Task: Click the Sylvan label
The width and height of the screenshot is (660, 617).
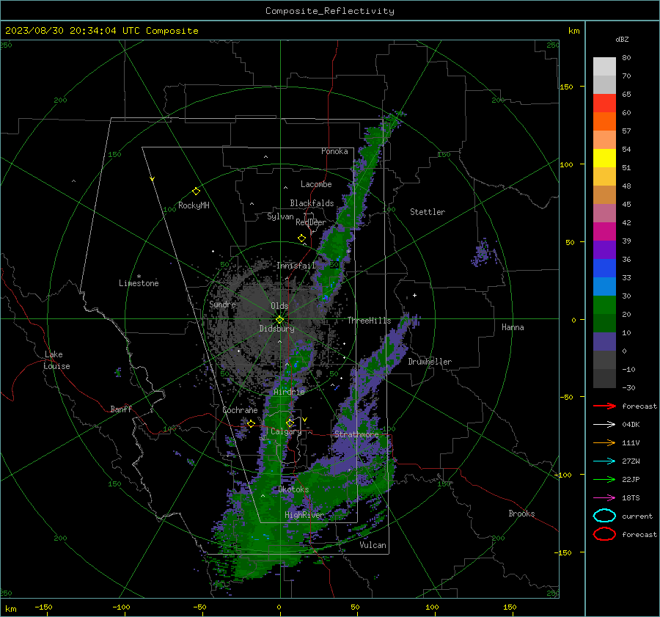Action: coord(280,216)
